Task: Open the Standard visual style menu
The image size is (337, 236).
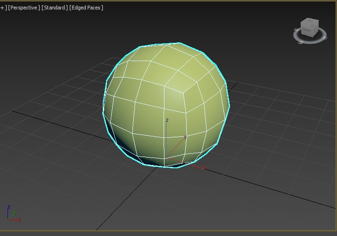Action: tap(54, 8)
